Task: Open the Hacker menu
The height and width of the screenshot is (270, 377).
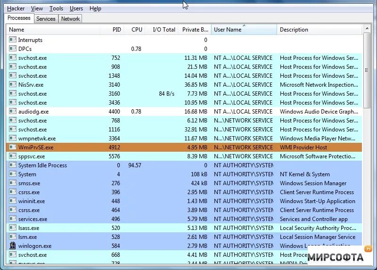Action: click(16, 8)
